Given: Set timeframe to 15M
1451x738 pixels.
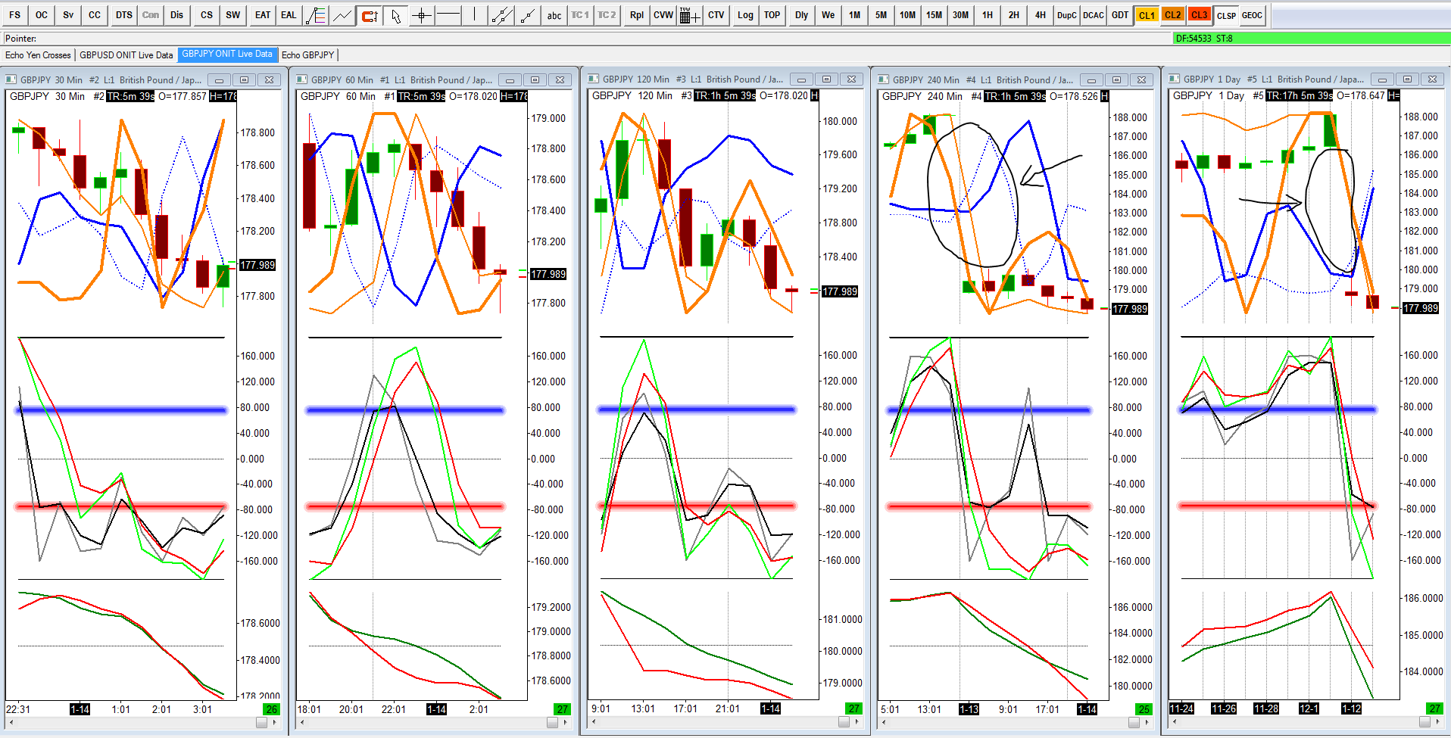Looking at the screenshot, I should click(935, 15).
